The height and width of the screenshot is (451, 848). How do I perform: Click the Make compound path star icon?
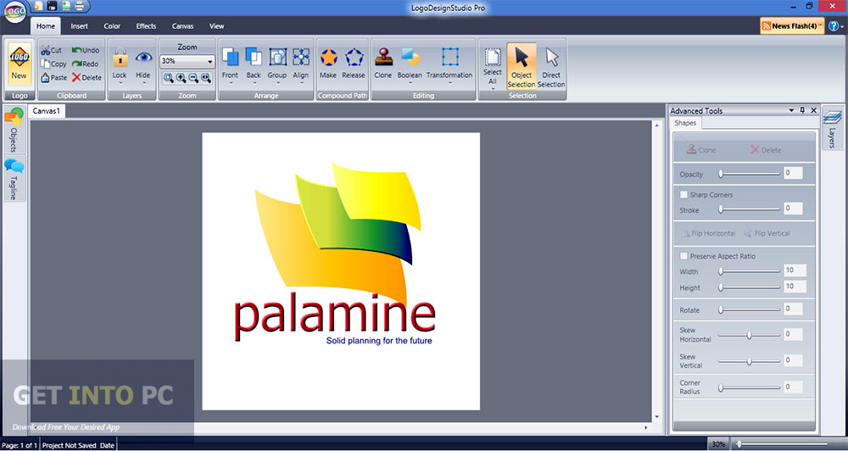coord(328,57)
